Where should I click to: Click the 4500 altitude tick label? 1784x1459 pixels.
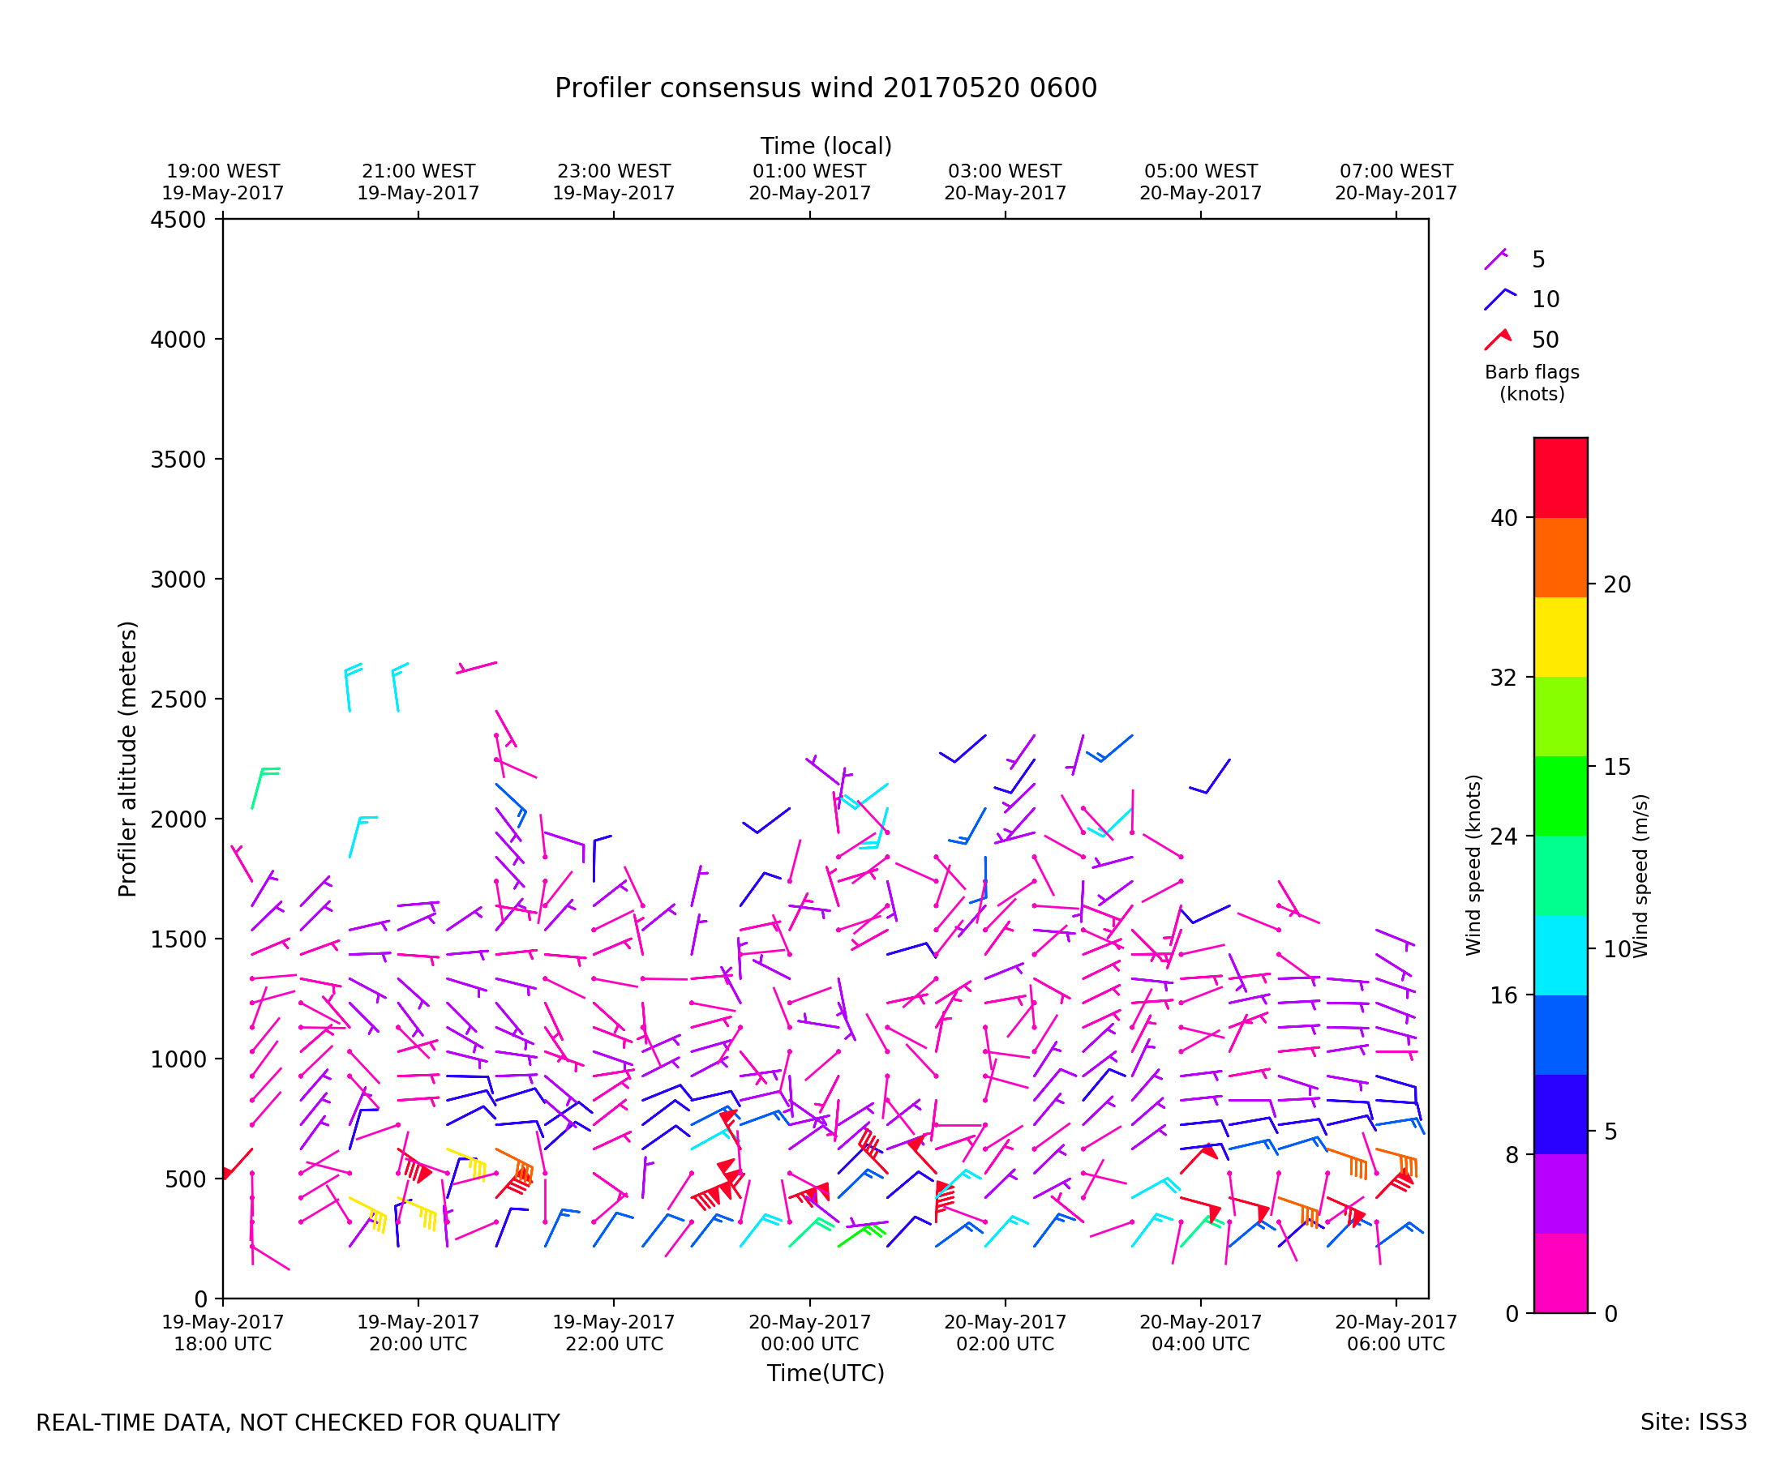(178, 220)
